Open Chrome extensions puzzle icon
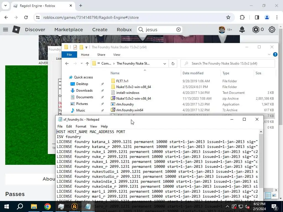The image size is (283, 212). pos(242,17)
